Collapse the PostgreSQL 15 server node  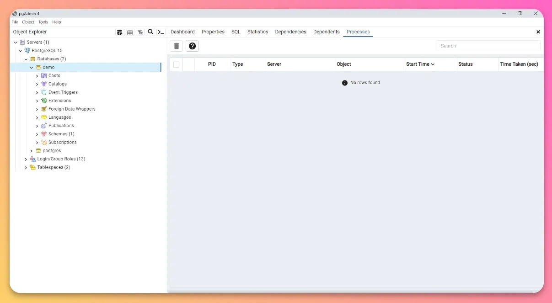(21, 51)
